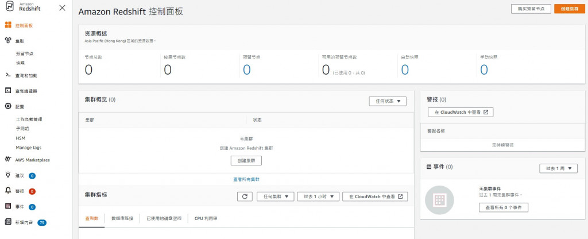Click the blue 75 badge beside 新增内容

(42, 222)
